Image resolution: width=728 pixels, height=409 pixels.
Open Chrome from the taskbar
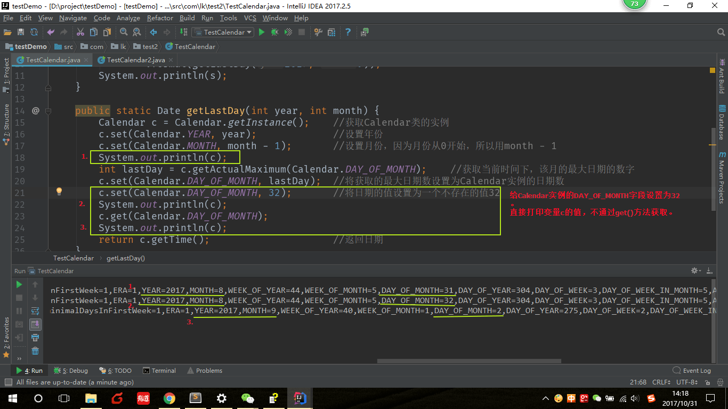[169, 398]
